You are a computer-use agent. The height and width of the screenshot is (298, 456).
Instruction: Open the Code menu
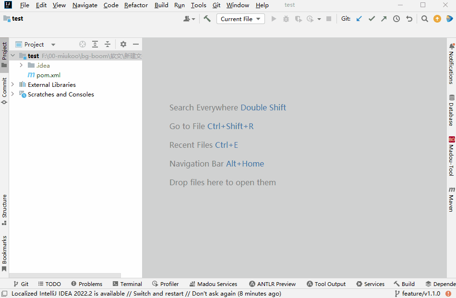[111, 5]
